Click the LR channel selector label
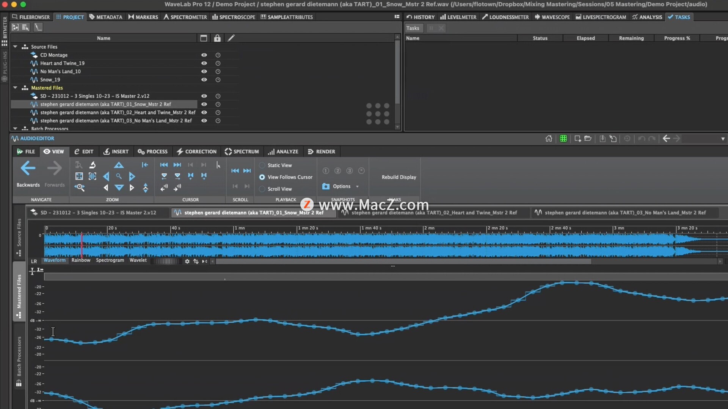This screenshot has height=409, width=728. click(x=34, y=261)
